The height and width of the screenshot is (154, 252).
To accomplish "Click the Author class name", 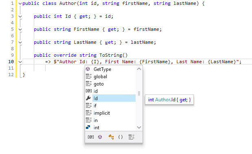I will [x=68, y=3].
